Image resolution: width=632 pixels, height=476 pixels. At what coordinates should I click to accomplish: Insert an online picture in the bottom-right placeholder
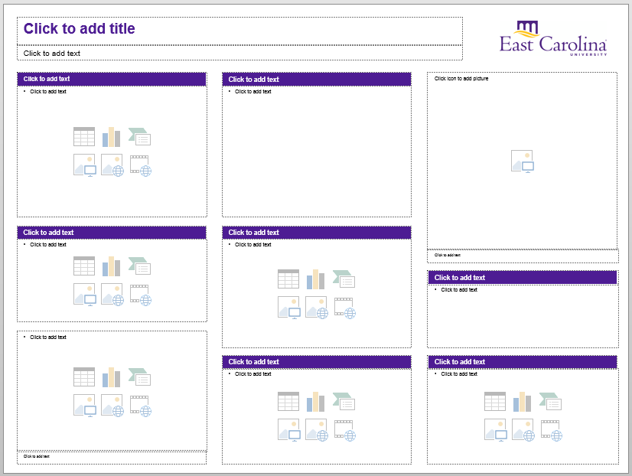(x=523, y=429)
